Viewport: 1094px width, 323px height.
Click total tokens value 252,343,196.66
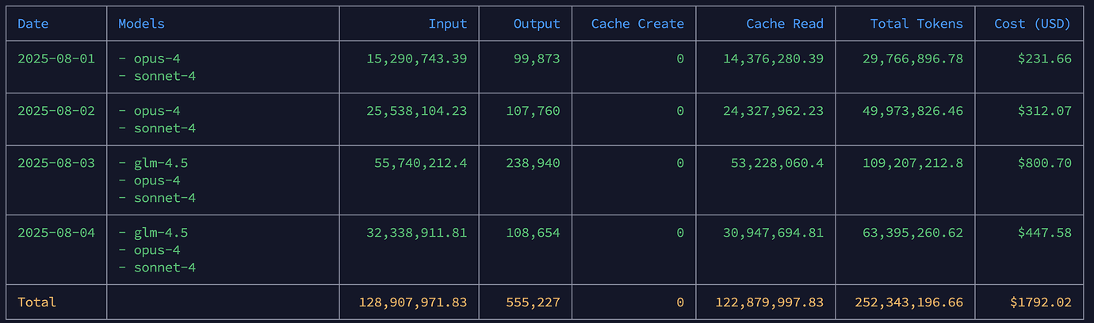[909, 302]
